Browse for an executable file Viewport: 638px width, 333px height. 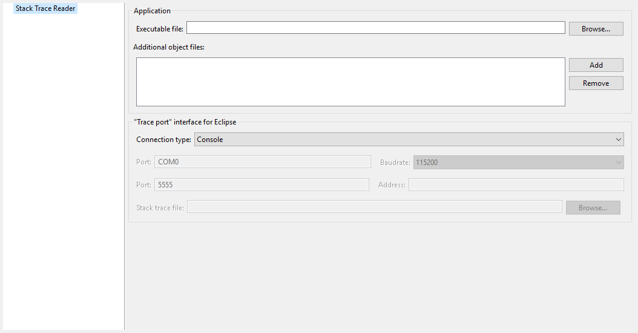596,28
